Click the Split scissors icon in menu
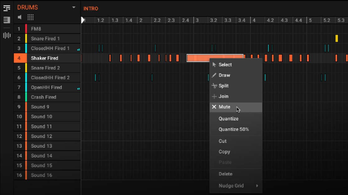The image size is (348, 195). click(214, 86)
